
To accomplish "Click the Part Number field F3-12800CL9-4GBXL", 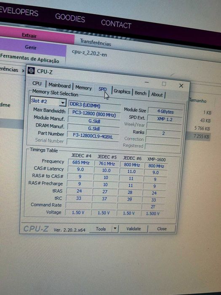I will point(93,136).
